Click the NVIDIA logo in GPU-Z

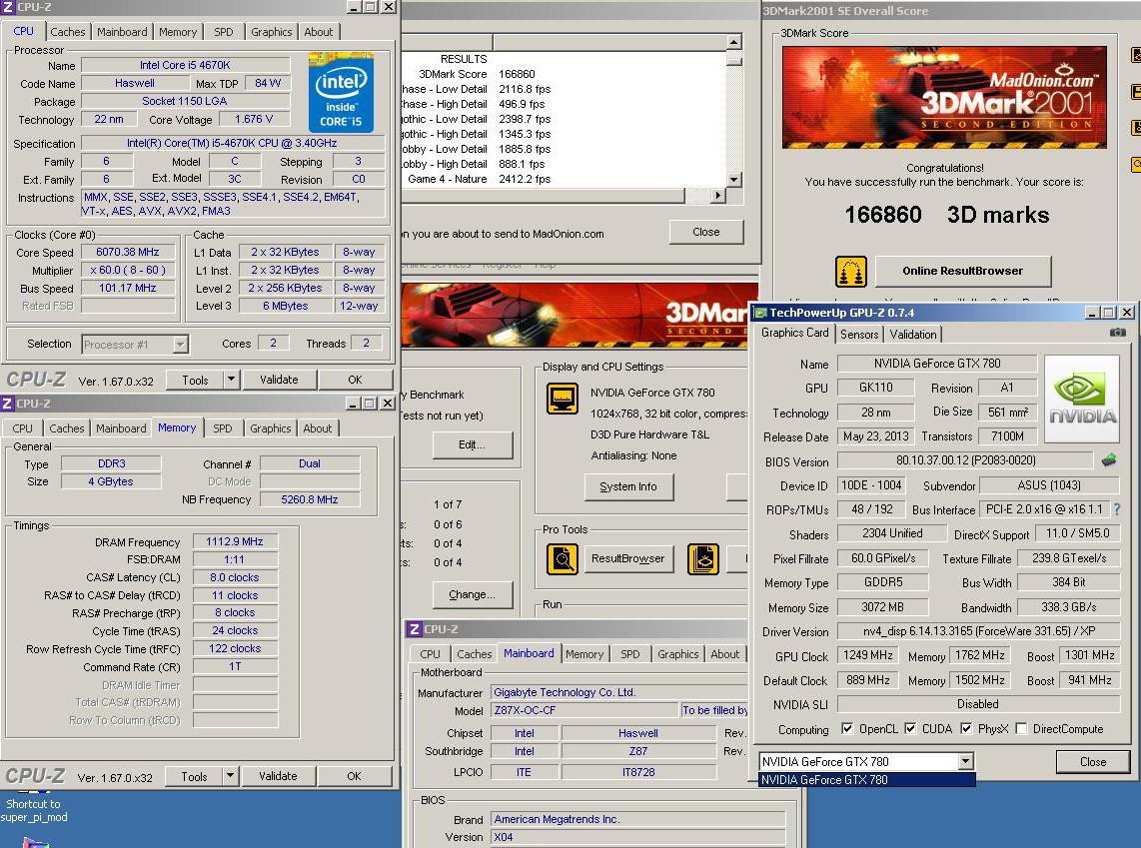(x=1081, y=399)
